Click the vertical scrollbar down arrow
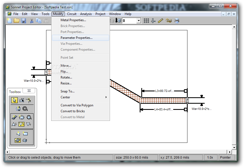Screen dimensions: 244x168 [x=234, y=147]
